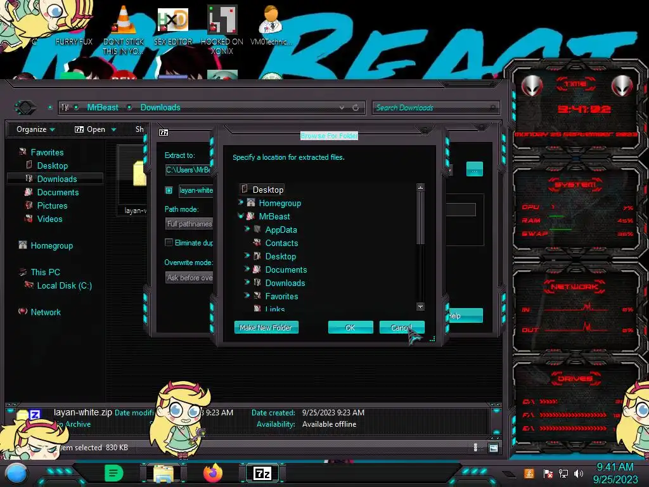Select This PC in Explorer sidebar

(x=45, y=272)
